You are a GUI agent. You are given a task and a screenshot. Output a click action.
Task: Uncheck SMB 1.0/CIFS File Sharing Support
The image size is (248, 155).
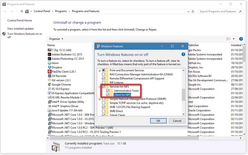[103, 107]
